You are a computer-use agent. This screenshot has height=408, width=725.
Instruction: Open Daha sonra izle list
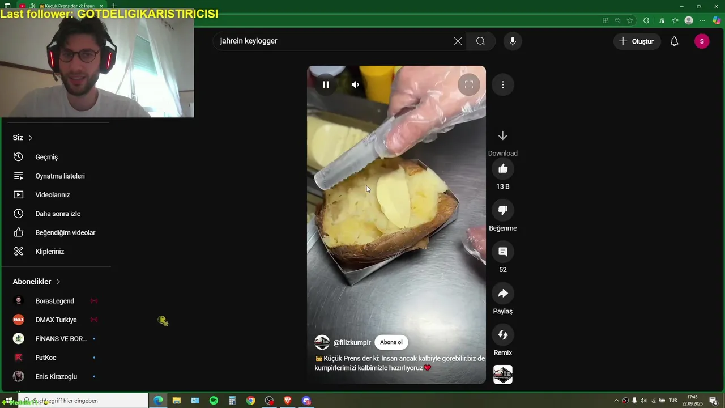coord(57,214)
